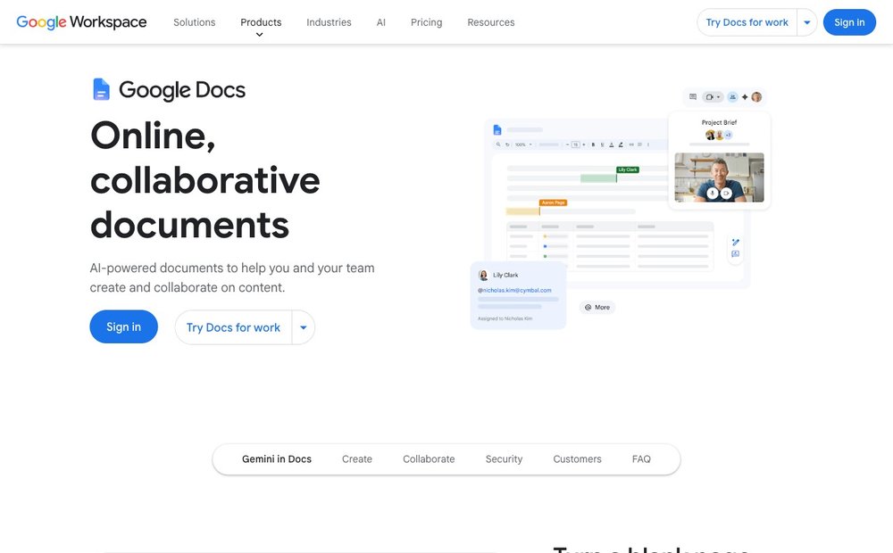Click the add comment icon below pencil icon
The image size is (893, 553).
point(735,254)
